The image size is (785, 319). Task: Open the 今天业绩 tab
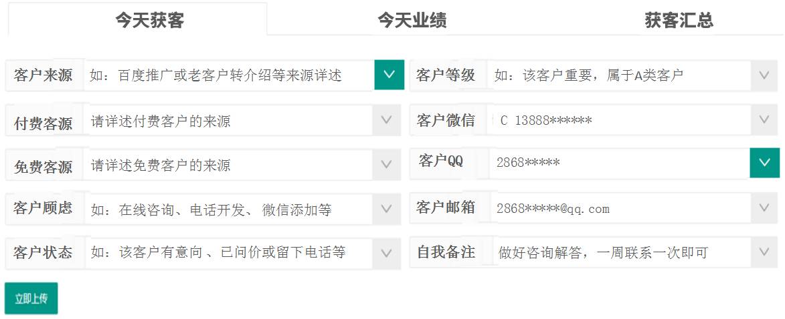(x=412, y=20)
